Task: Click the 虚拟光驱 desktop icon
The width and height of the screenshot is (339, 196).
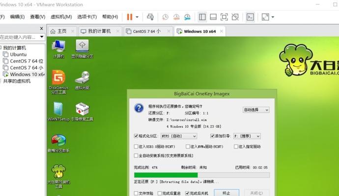Action: point(82,80)
